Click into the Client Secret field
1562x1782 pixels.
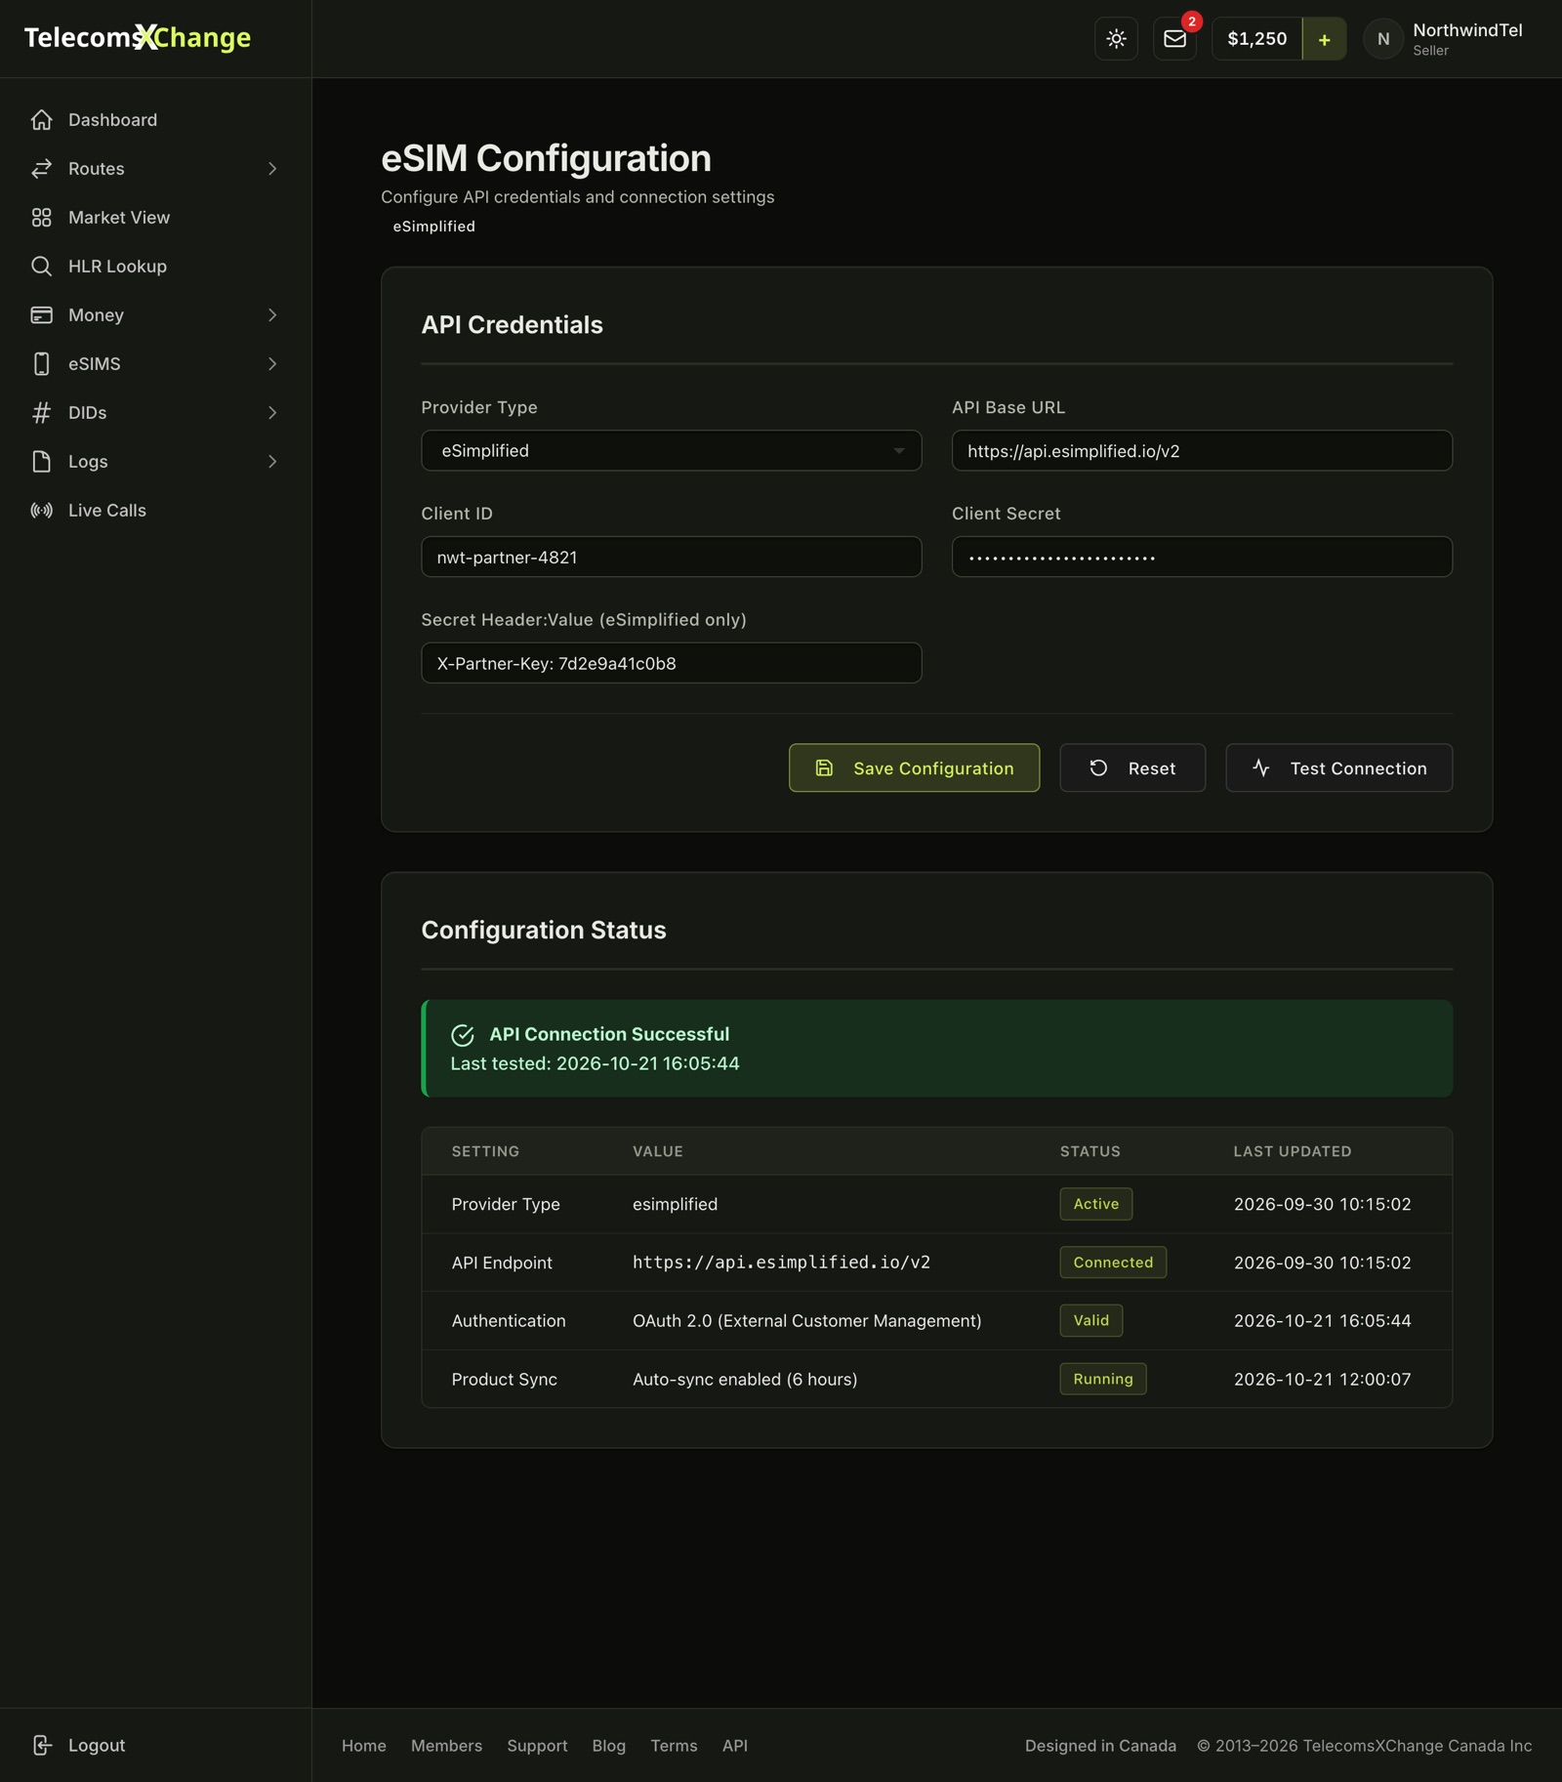(1202, 557)
